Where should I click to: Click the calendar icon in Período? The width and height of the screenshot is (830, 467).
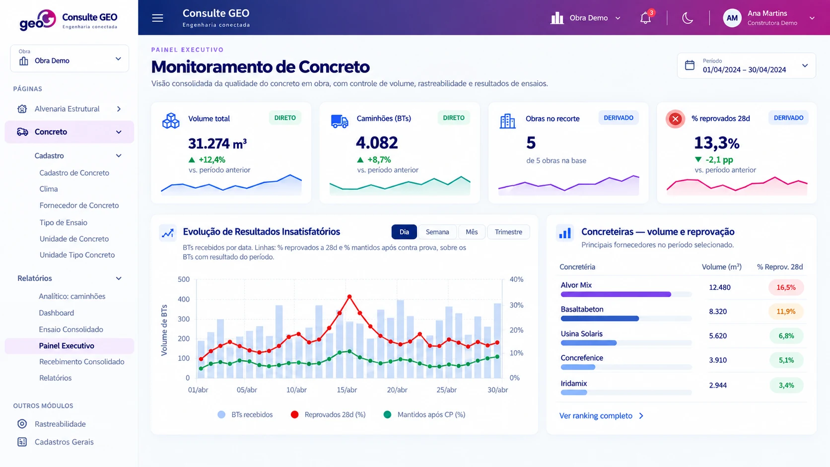(x=690, y=65)
